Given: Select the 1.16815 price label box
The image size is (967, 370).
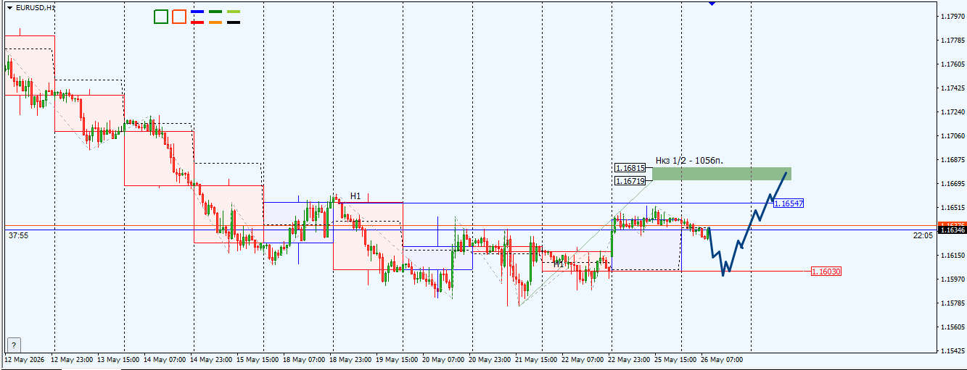Looking at the screenshot, I should pos(630,168).
